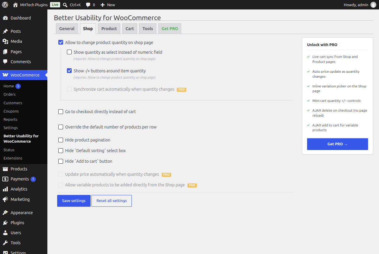Switch to the Product tab
This screenshot has height=254, width=379.
(x=109, y=29)
